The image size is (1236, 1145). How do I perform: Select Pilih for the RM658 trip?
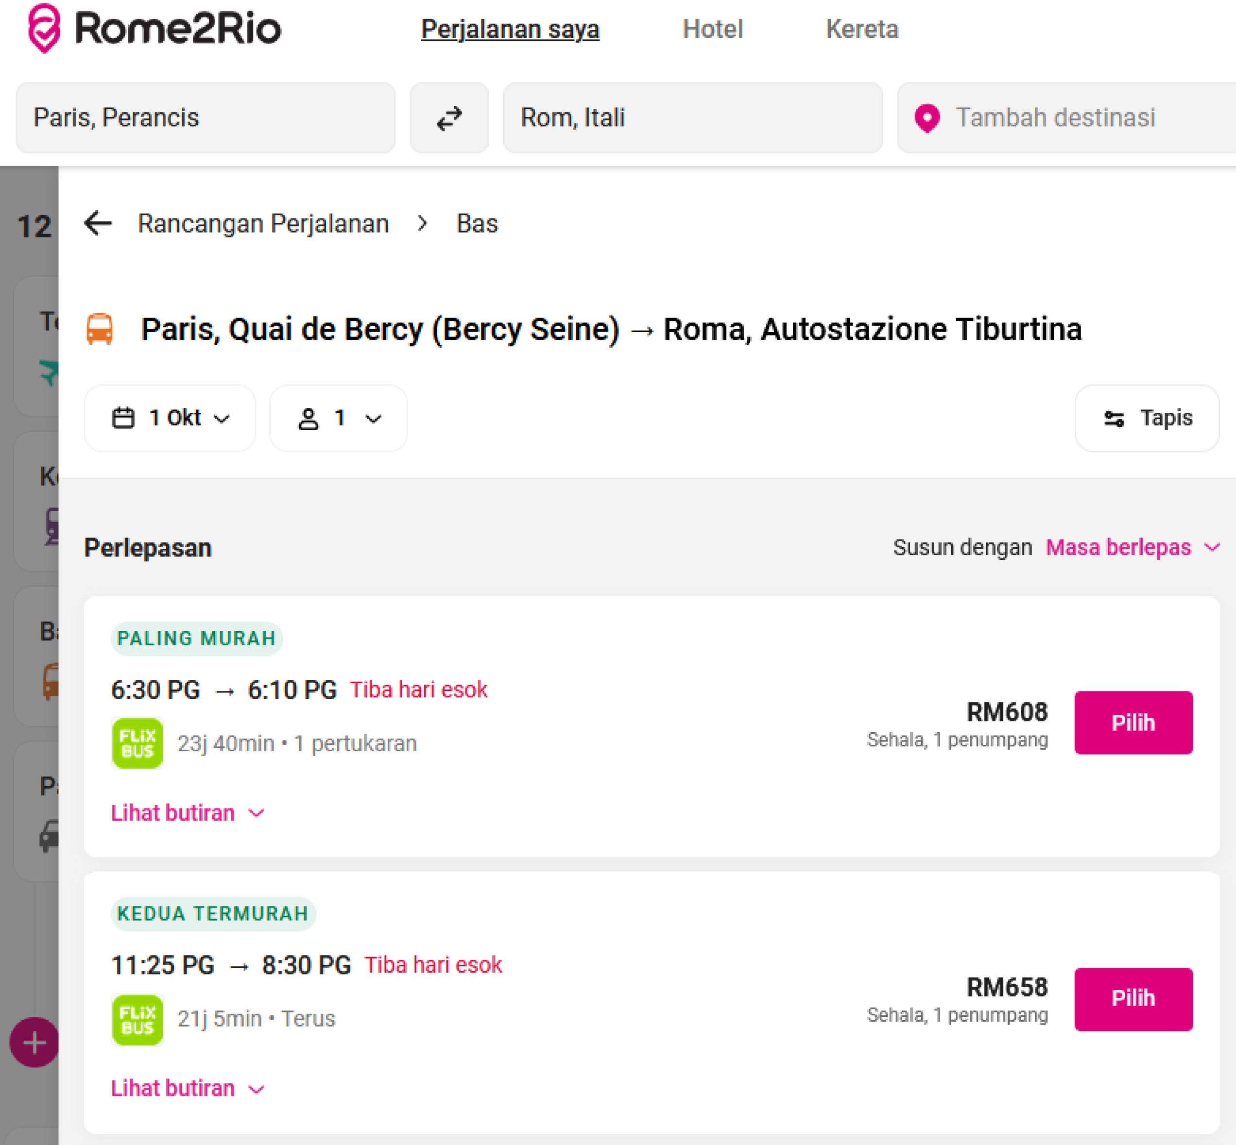tap(1133, 998)
